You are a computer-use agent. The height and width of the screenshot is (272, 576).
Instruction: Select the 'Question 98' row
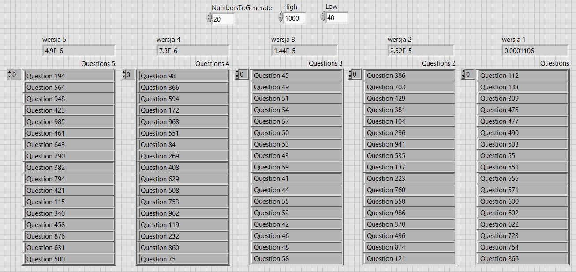[x=183, y=76]
